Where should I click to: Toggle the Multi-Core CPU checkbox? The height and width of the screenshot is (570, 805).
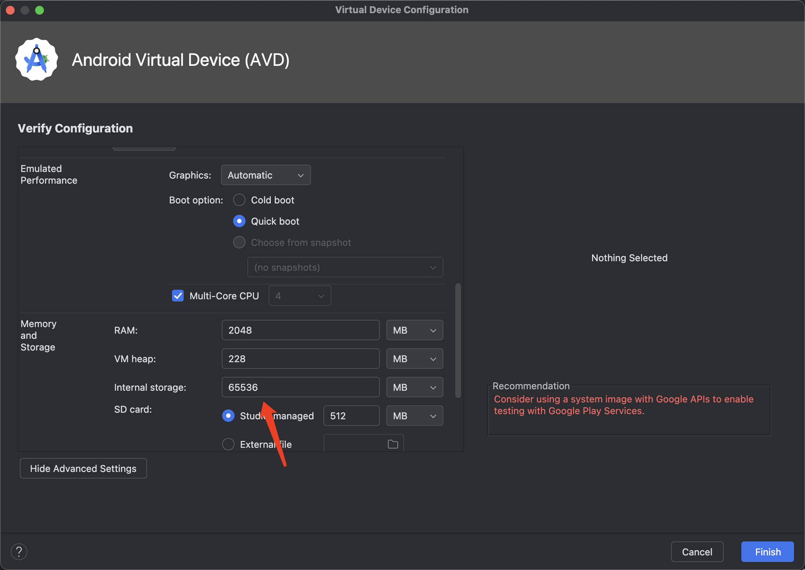(x=178, y=296)
